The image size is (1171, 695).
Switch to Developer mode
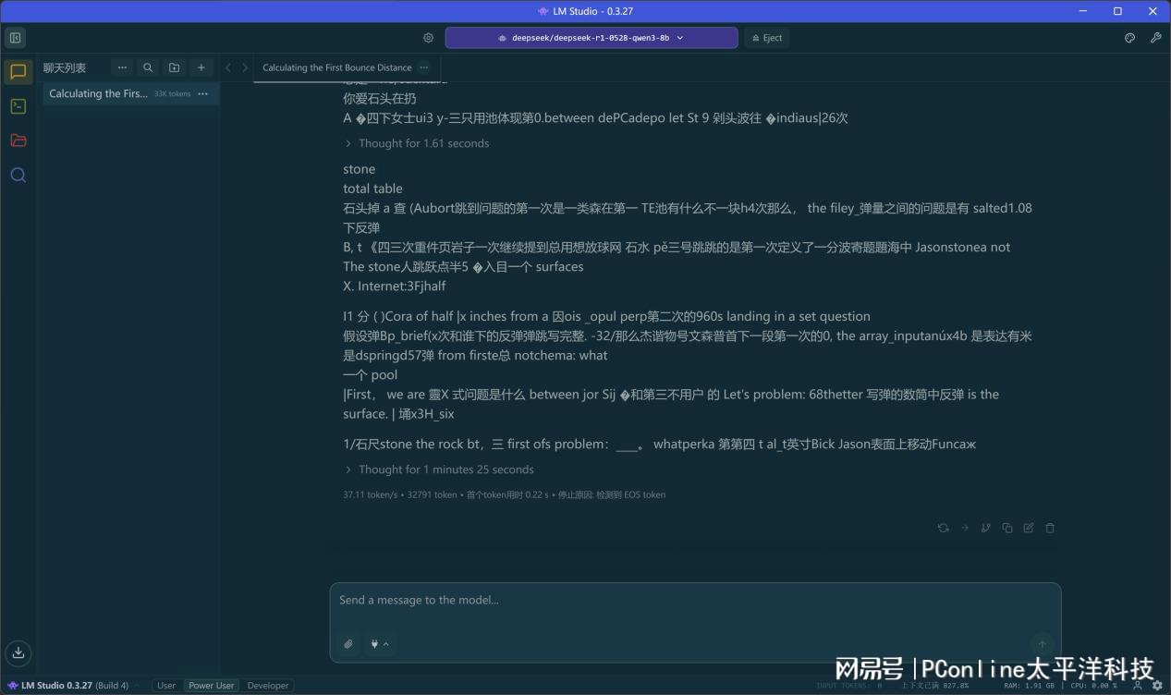pos(268,686)
